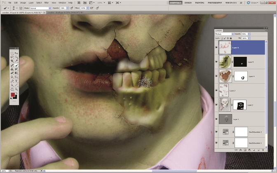Open the brush Opacity popup arrow in options bar

tap(67, 8)
